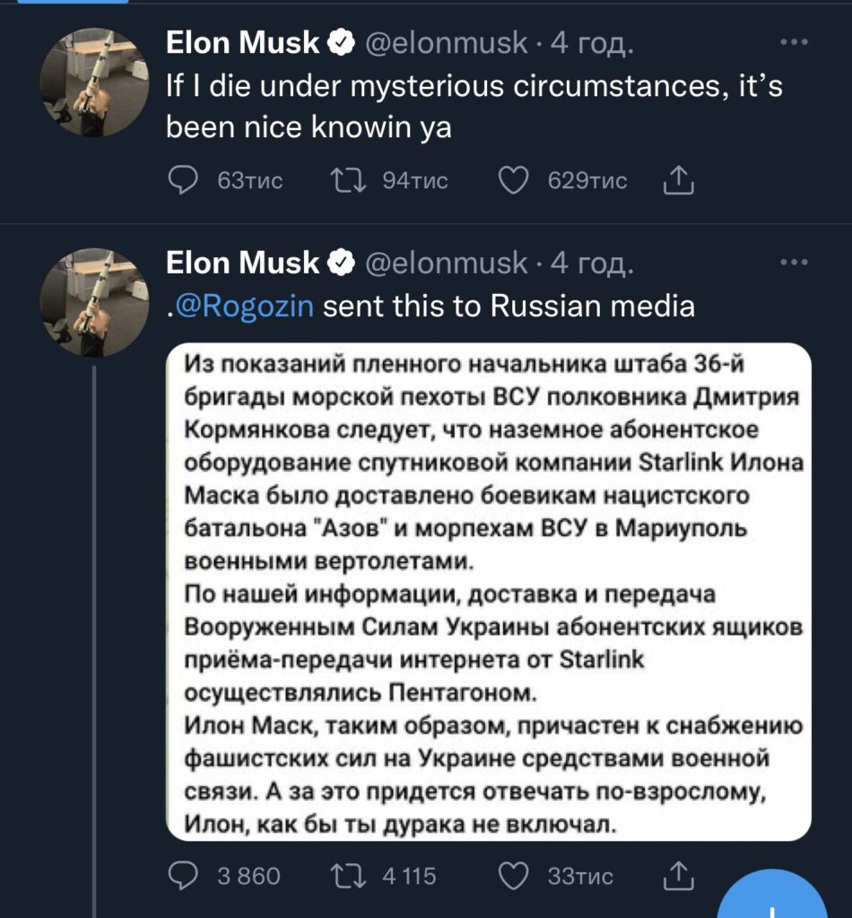
Task: Open 4 год. timestamp of second tweet
Action: click(592, 263)
